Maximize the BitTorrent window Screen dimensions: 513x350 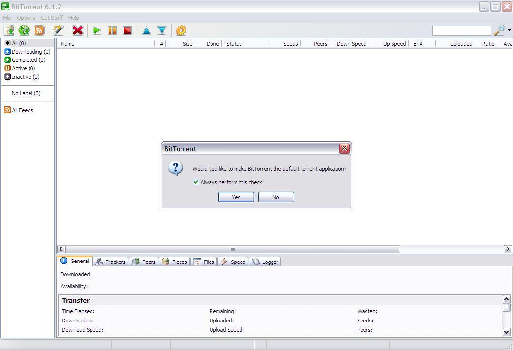pos(496,7)
